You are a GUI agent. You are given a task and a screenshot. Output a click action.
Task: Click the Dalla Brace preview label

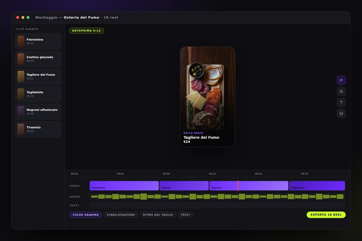coord(194,133)
